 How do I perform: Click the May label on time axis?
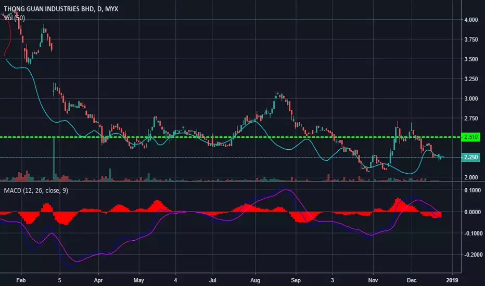coord(138,280)
